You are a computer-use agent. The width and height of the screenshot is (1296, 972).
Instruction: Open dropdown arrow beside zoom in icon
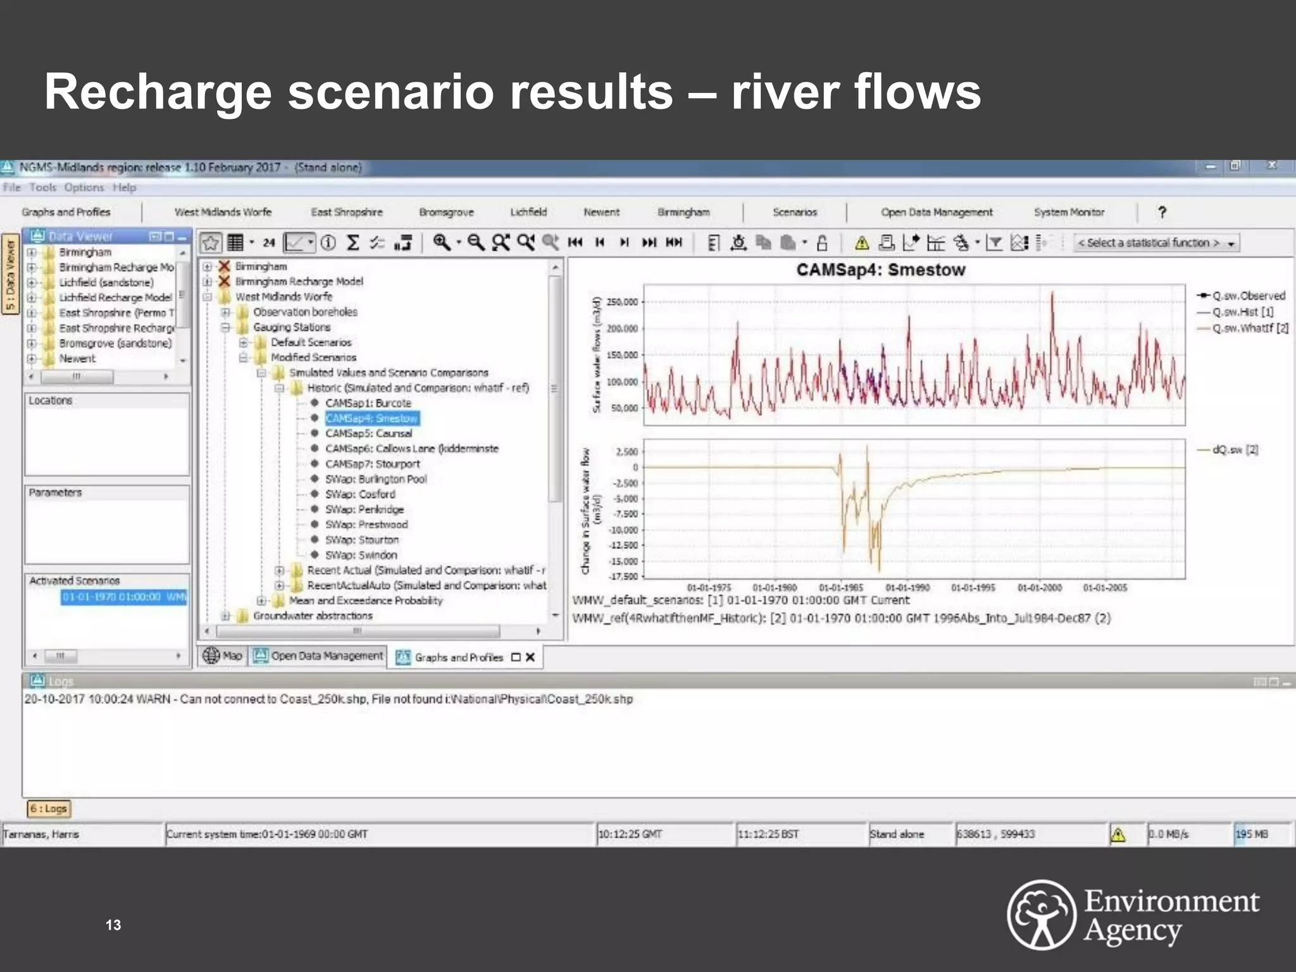[458, 242]
